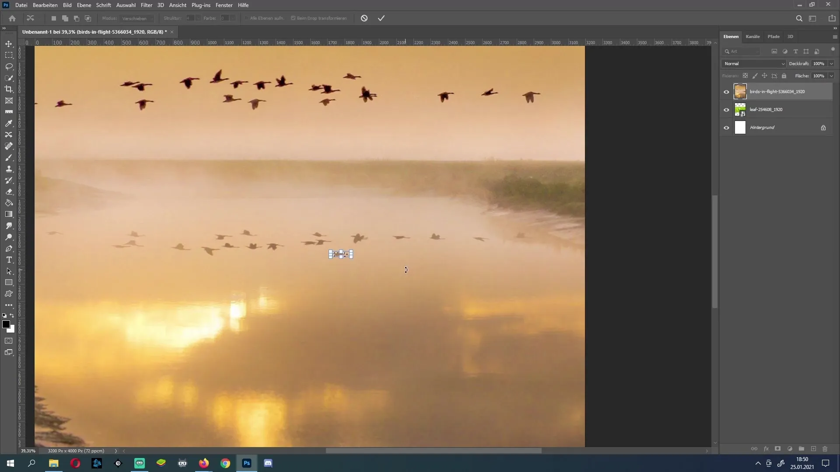840x472 pixels.
Task: Toggle lock position in Layers panel
Action: pyautogui.click(x=764, y=76)
